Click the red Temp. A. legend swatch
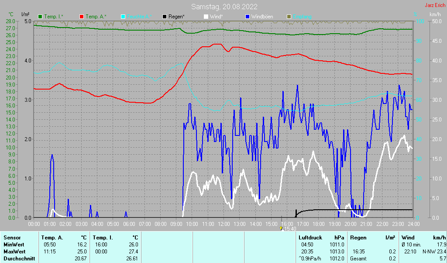Image resolution: width=447 pixels, height=263 pixels. coord(82,17)
